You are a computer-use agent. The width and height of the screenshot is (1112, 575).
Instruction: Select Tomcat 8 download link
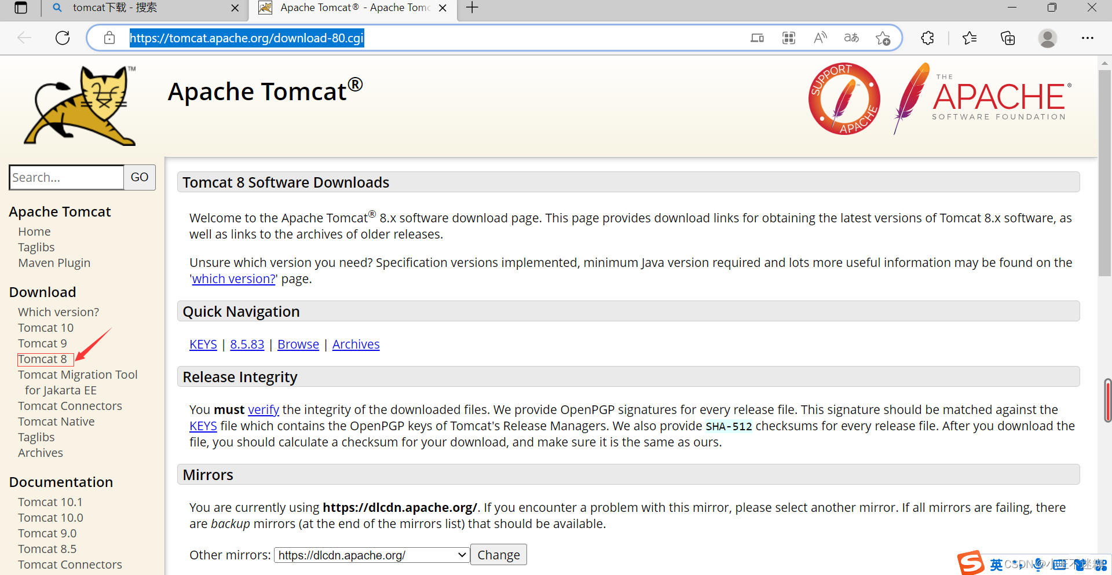tap(42, 359)
